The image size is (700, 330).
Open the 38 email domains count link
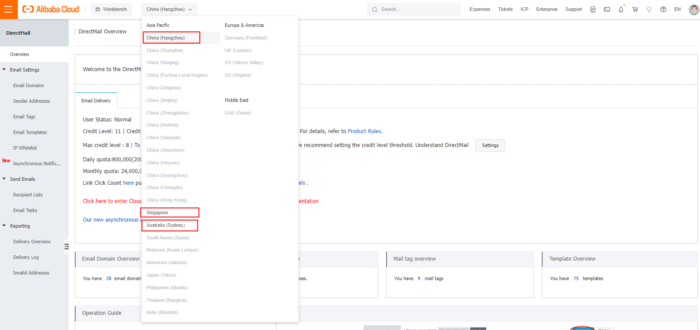tap(109, 278)
